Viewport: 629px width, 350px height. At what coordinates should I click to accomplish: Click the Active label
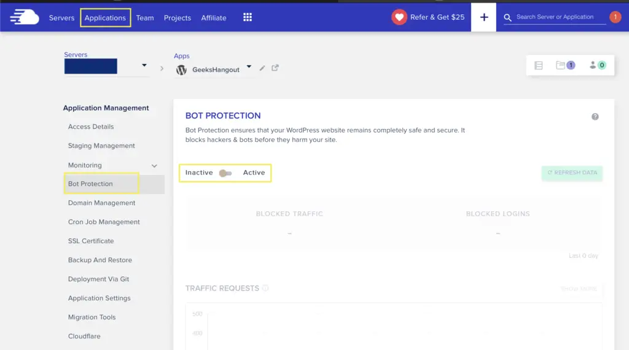point(254,173)
